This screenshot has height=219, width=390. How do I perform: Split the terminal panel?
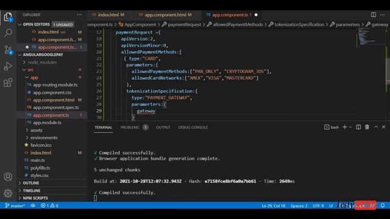[358, 127]
